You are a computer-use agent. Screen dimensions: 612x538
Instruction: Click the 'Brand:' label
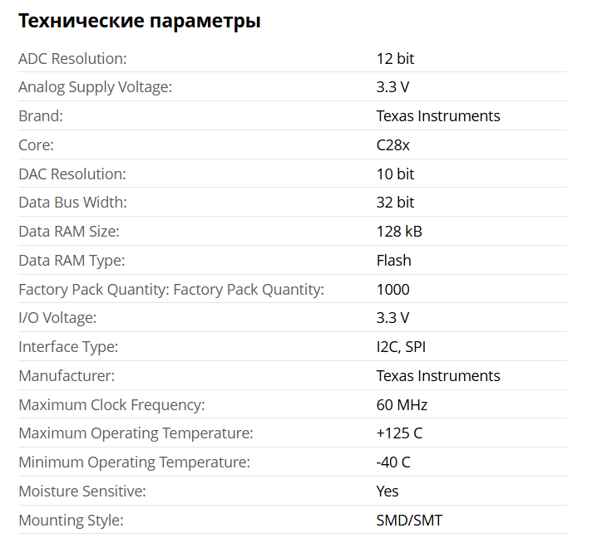[41, 116]
